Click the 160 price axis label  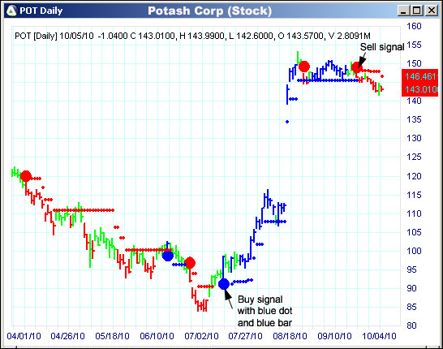tap(414, 26)
